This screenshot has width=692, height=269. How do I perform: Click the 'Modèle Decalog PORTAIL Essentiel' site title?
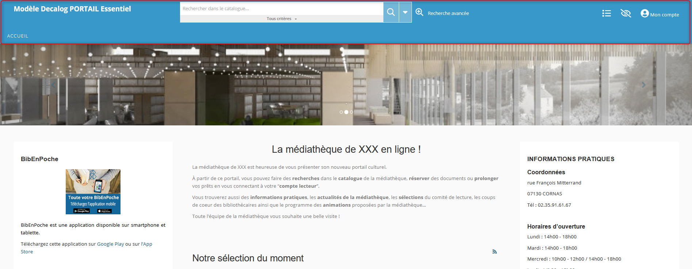click(72, 9)
